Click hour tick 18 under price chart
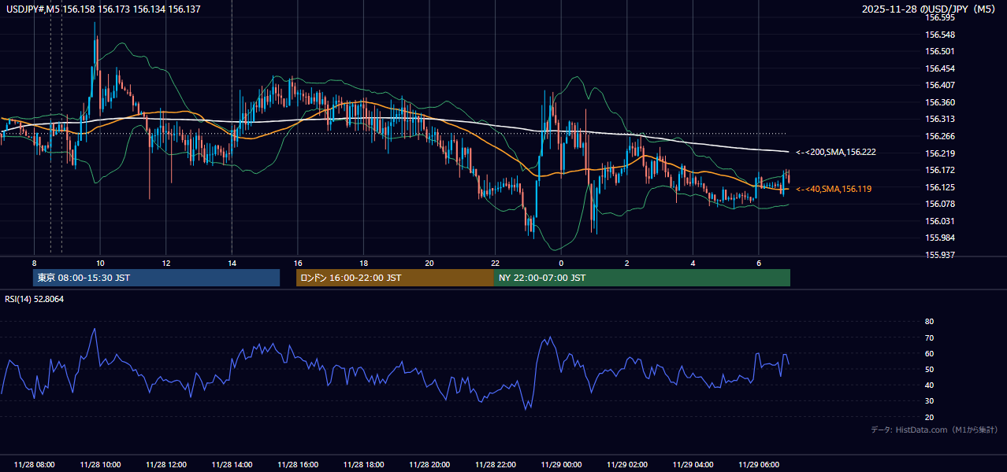1007x472 pixels. click(x=363, y=263)
